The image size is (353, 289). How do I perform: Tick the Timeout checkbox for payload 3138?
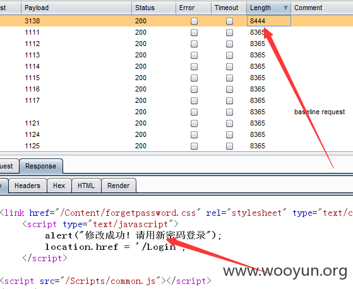point(229,21)
